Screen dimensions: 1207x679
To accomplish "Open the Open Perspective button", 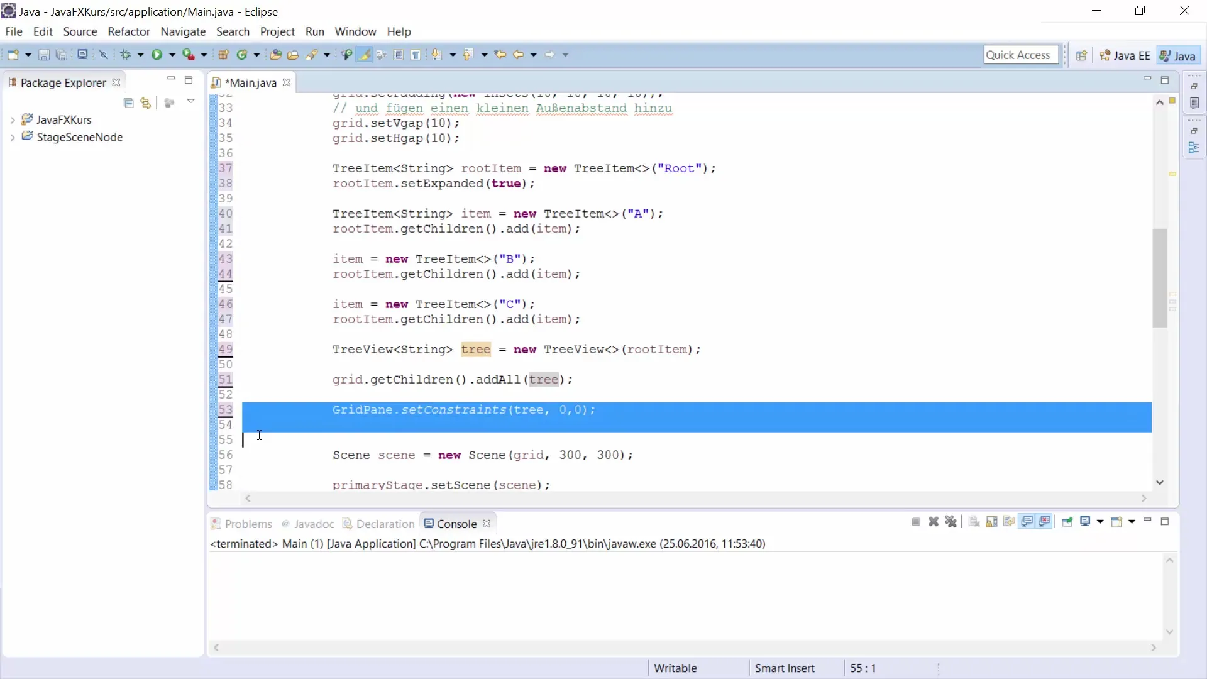I will 1081,55.
